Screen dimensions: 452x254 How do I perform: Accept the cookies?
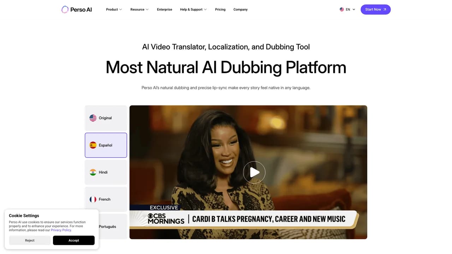pos(74,240)
